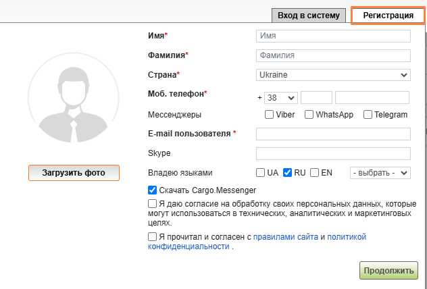Image resolution: width=427 pixels, height=289 pixels.
Task: Expand the language выбрать dropdown
Action: (380, 173)
